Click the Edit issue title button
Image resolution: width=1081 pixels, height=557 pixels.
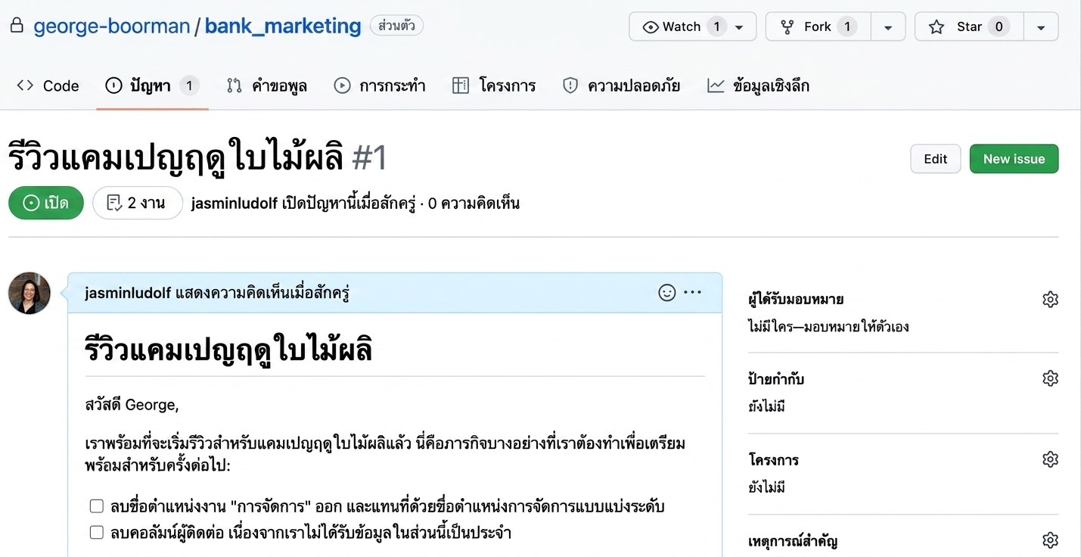pyautogui.click(x=935, y=159)
